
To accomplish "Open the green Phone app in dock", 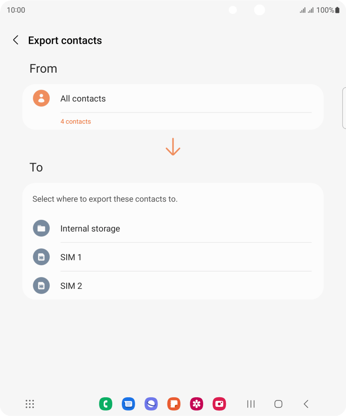I will click(105, 404).
